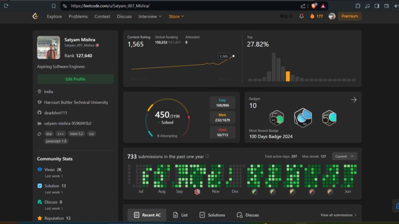Go to the Problems page
The width and height of the screenshot is (399, 224).
(x=78, y=16)
